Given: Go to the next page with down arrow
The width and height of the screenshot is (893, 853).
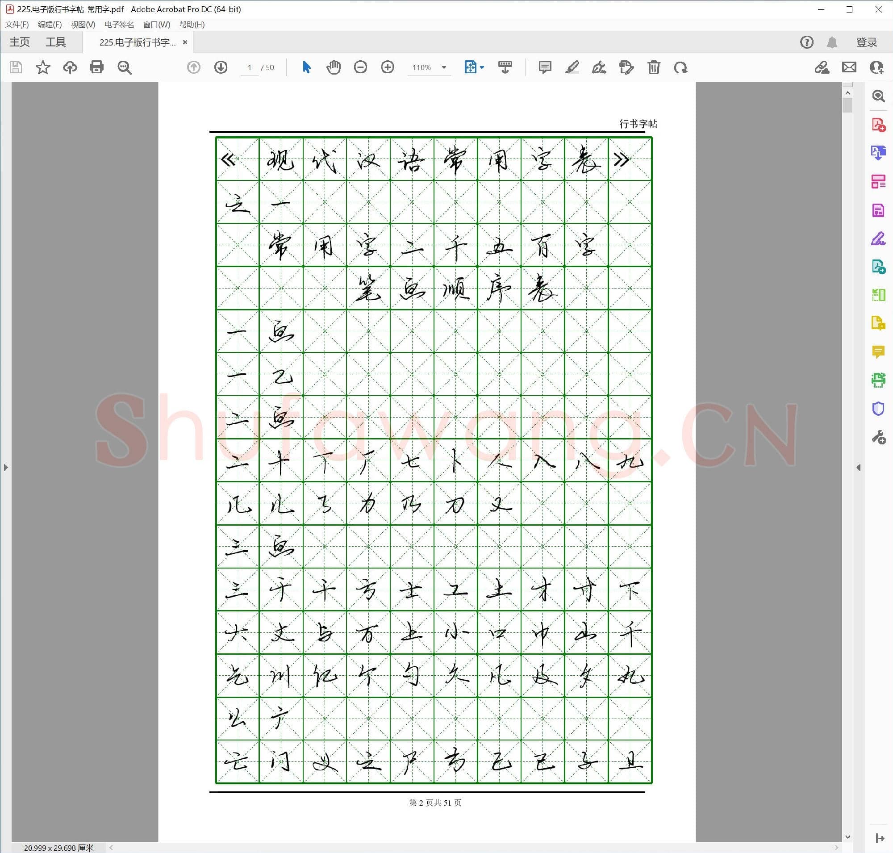Looking at the screenshot, I should 221,67.
